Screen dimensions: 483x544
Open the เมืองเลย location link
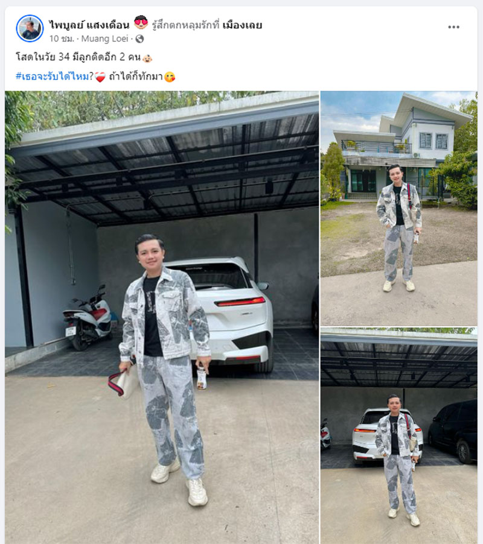click(x=242, y=25)
